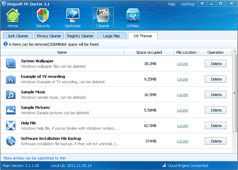Select the OS Thinner tab
The width and height of the screenshot is (238, 170).
pyautogui.click(x=143, y=36)
